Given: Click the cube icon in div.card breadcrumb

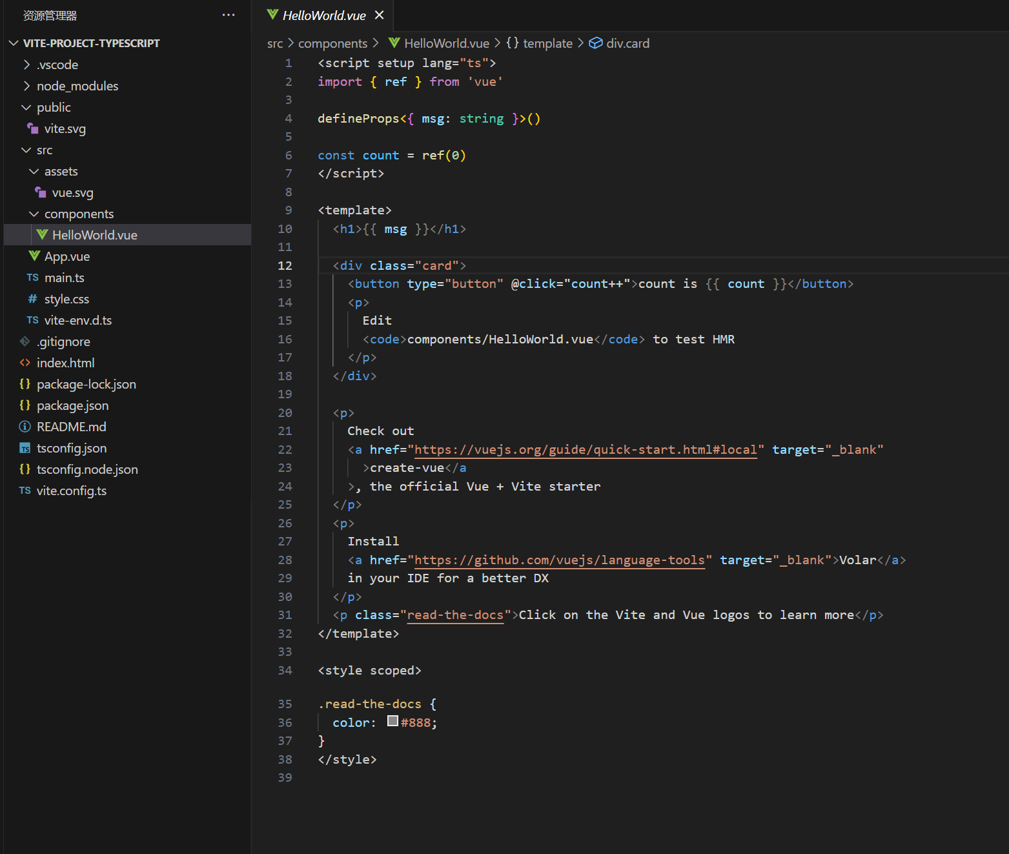Looking at the screenshot, I should tap(595, 43).
